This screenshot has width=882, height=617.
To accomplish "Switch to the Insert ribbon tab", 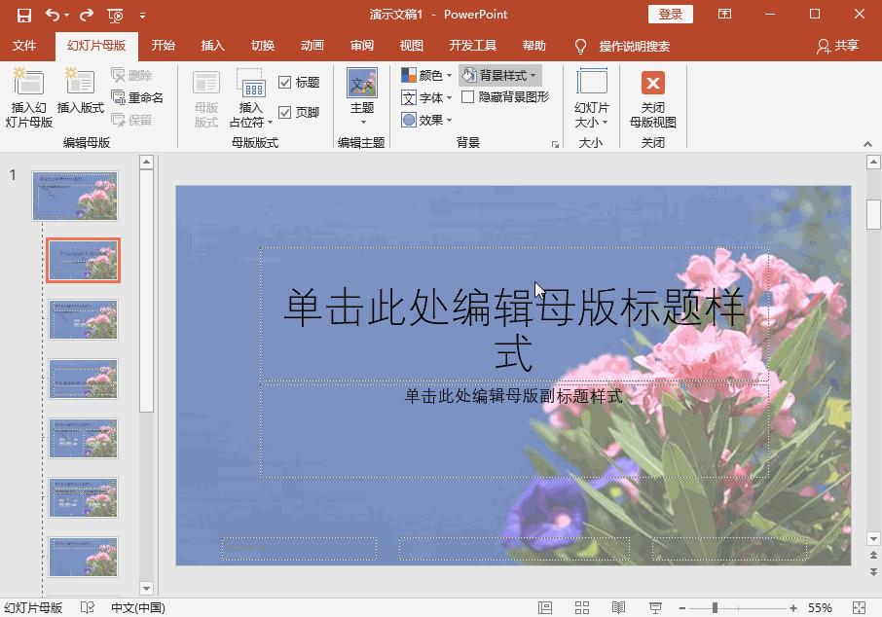I will point(213,45).
